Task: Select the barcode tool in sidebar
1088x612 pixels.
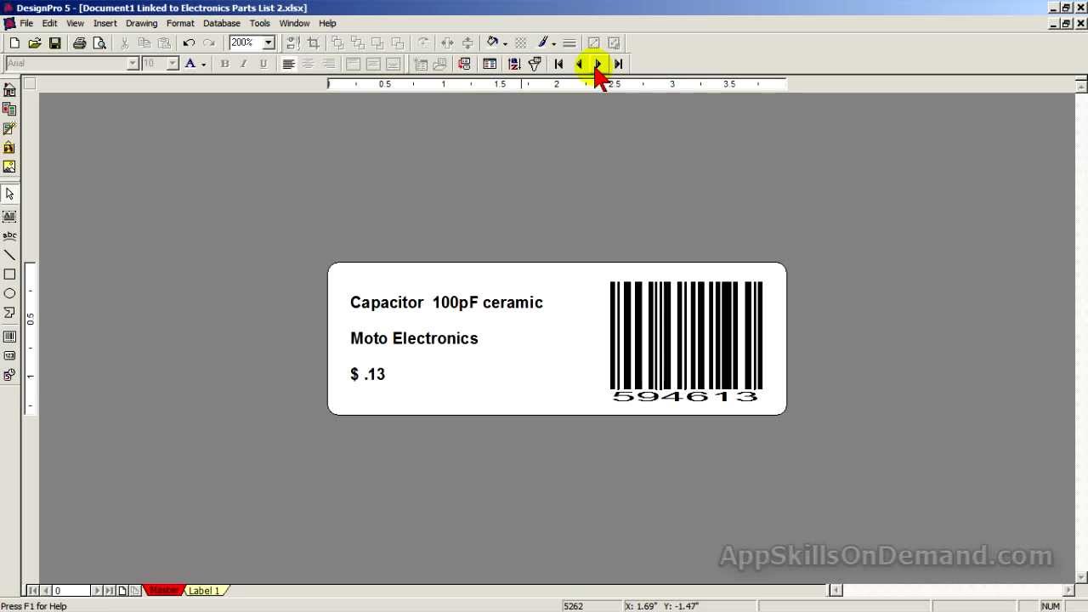Action: click(9, 337)
